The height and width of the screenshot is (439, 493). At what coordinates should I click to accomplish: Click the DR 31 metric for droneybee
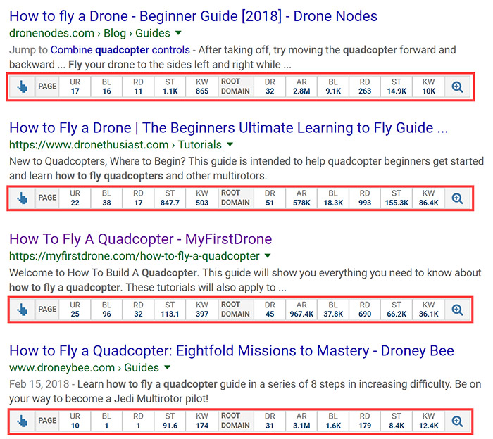click(270, 421)
